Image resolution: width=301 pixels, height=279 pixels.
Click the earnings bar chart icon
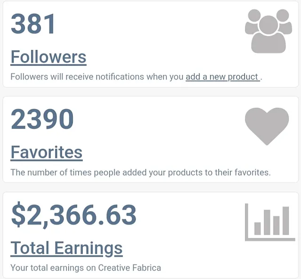[270, 222]
